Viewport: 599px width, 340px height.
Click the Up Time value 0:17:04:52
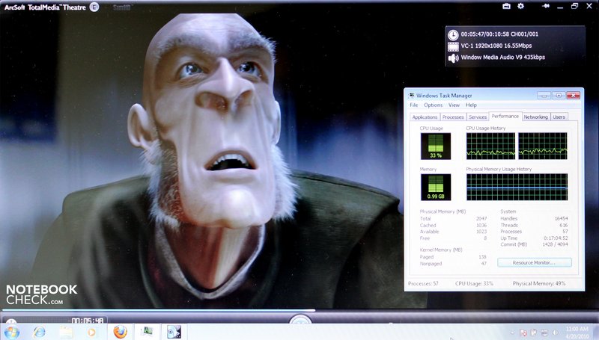pos(556,238)
